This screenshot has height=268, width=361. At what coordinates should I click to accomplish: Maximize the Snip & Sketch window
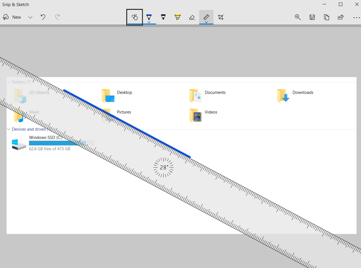coord(341,4)
